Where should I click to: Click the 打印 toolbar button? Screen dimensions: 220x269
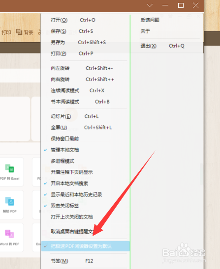coord(6,32)
